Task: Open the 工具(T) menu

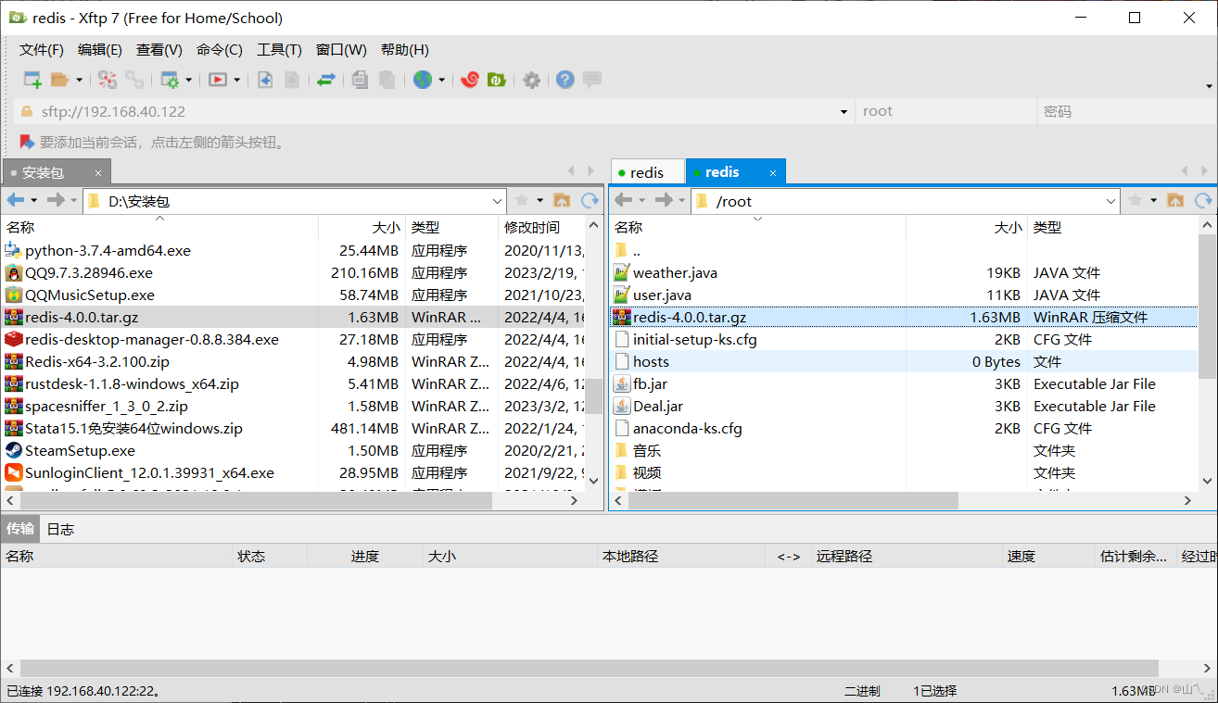Action: click(x=279, y=50)
